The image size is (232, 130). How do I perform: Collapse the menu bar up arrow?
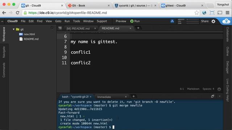coord(2,21)
